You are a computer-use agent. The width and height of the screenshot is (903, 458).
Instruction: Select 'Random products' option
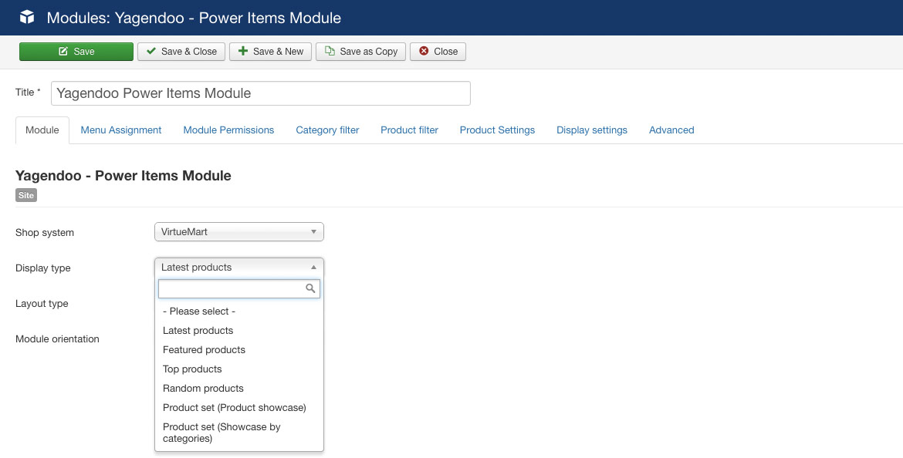[239, 389]
